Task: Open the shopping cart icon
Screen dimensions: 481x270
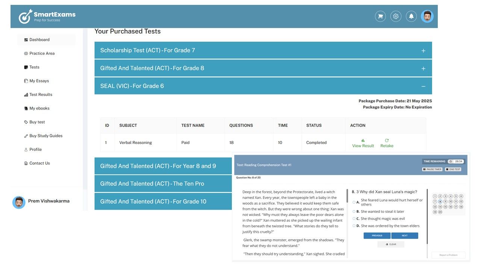Action: (380, 16)
